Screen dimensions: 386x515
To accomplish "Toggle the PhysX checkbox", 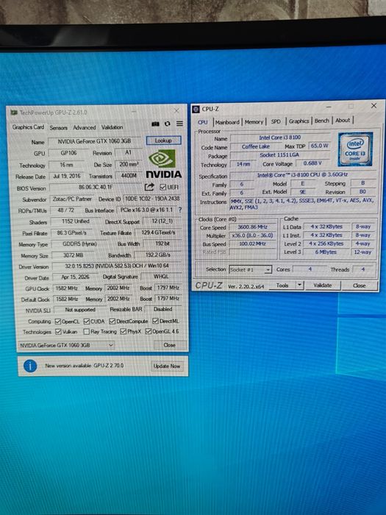I will [x=124, y=331].
